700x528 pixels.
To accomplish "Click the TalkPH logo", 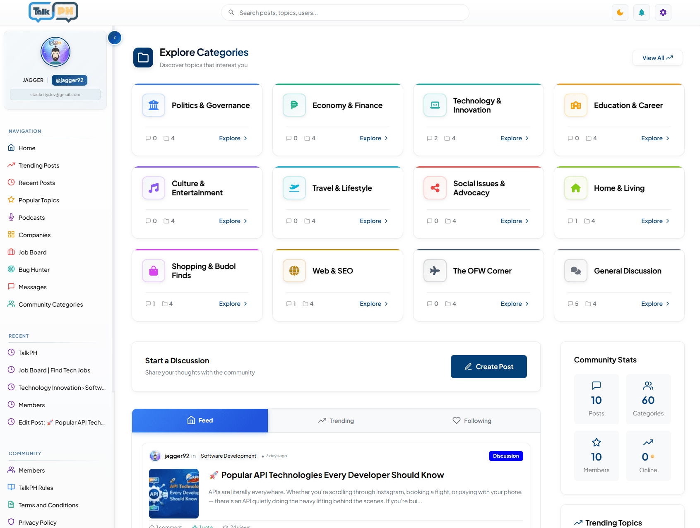I will coord(53,12).
